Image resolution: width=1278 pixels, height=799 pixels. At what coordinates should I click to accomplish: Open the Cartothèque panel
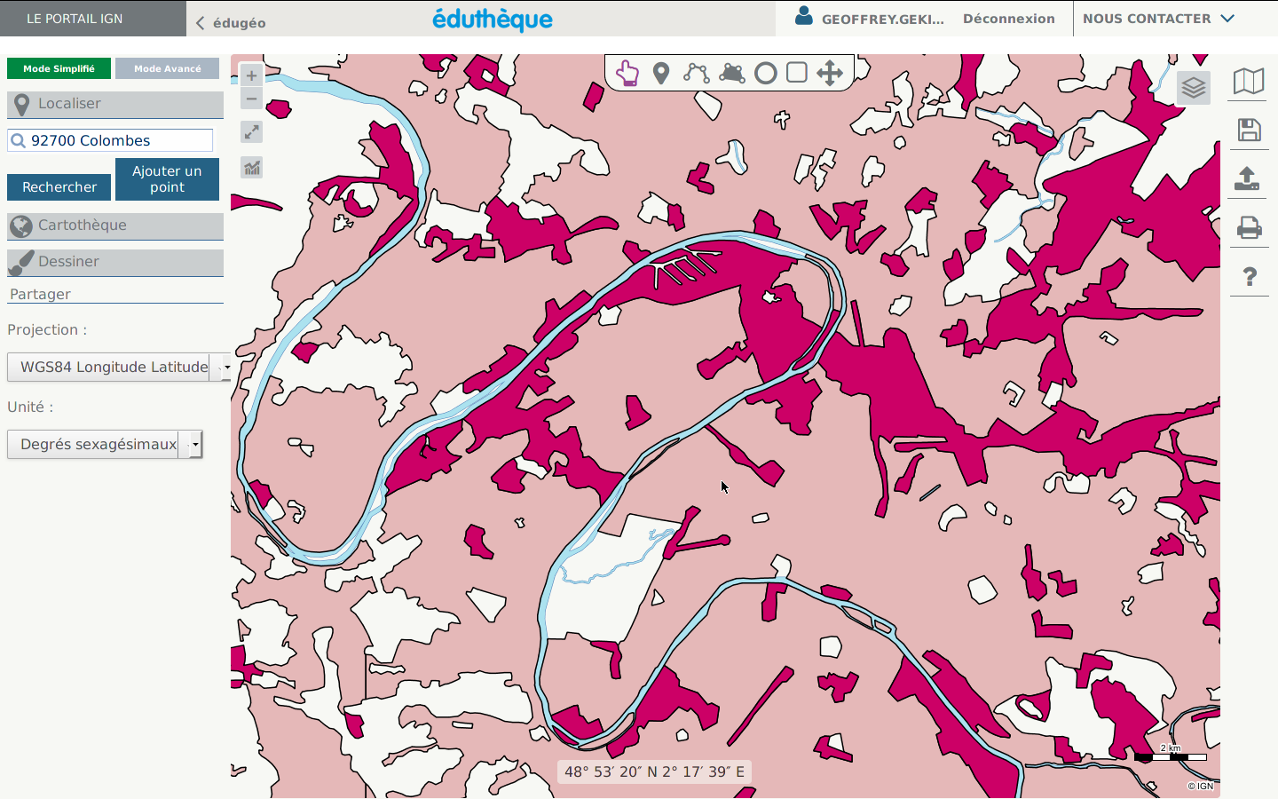click(115, 225)
